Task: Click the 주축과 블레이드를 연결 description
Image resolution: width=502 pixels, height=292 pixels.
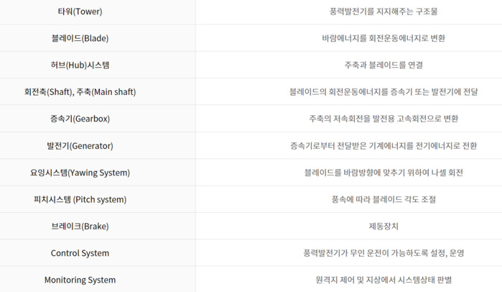Action: pyautogui.click(x=384, y=65)
